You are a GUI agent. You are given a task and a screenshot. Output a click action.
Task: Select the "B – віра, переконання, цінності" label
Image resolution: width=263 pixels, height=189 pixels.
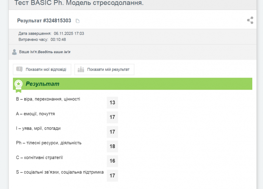(x=48, y=99)
